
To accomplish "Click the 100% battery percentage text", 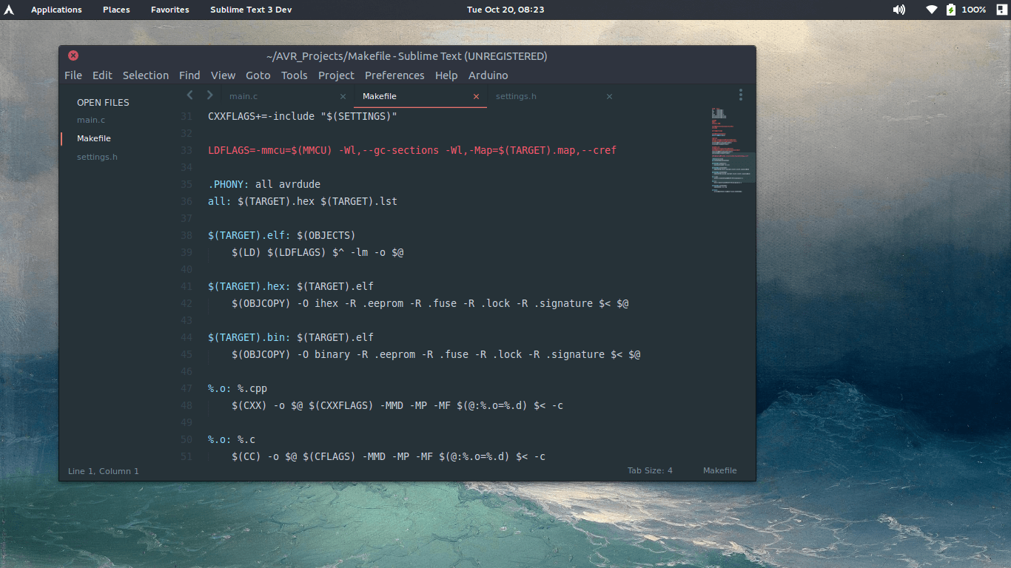I will pyautogui.click(x=974, y=10).
